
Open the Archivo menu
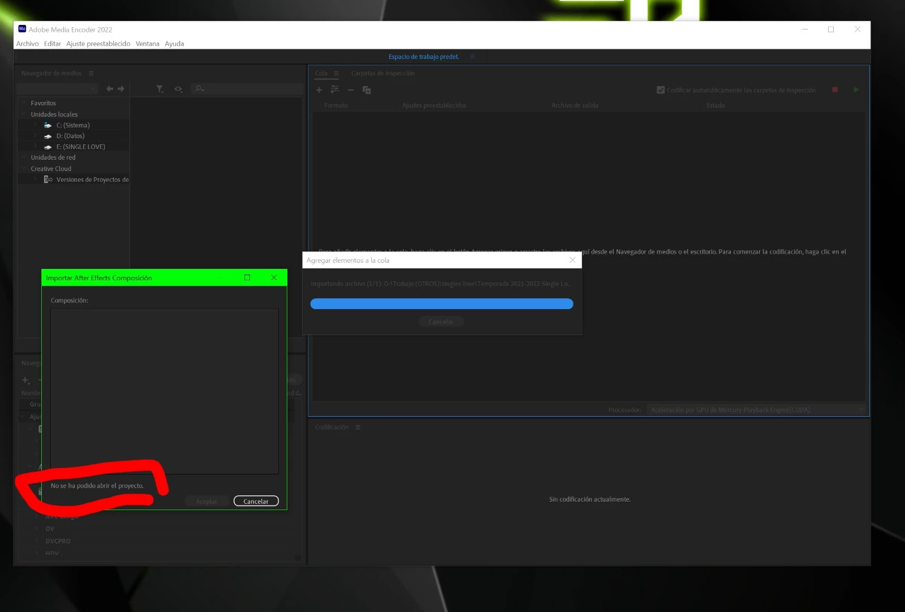pos(27,44)
